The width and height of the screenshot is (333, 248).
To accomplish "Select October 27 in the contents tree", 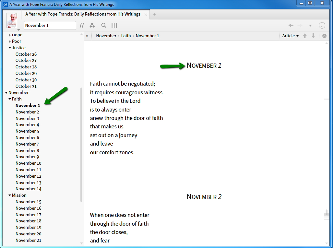I will pyautogui.click(x=26, y=61).
